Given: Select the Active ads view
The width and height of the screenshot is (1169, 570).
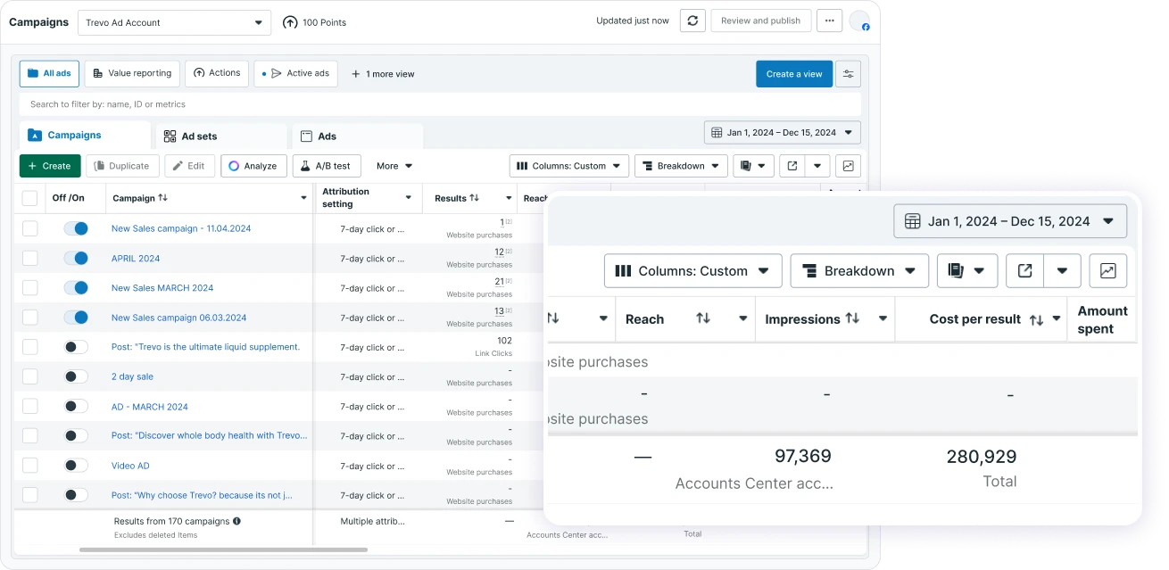Looking at the screenshot, I should (x=295, y=73).
